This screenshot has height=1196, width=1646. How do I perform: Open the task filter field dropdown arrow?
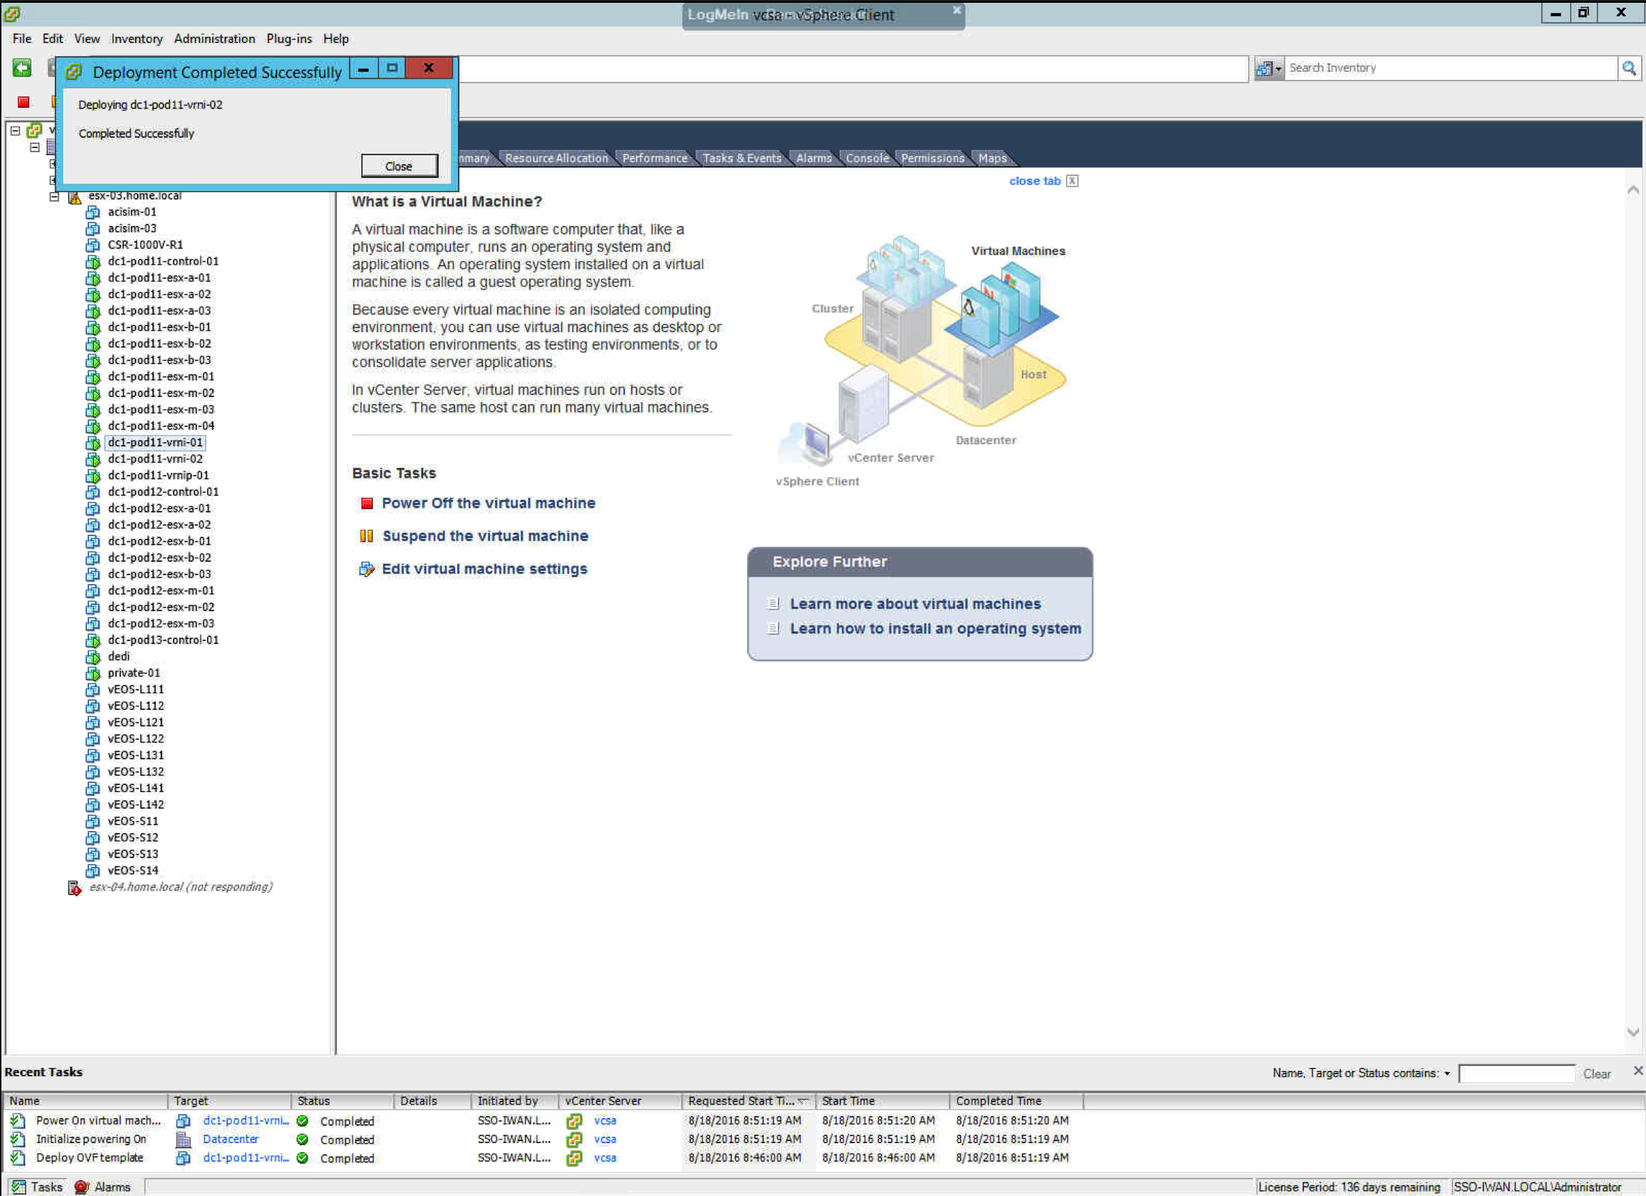click(x=1447, y=1074)
